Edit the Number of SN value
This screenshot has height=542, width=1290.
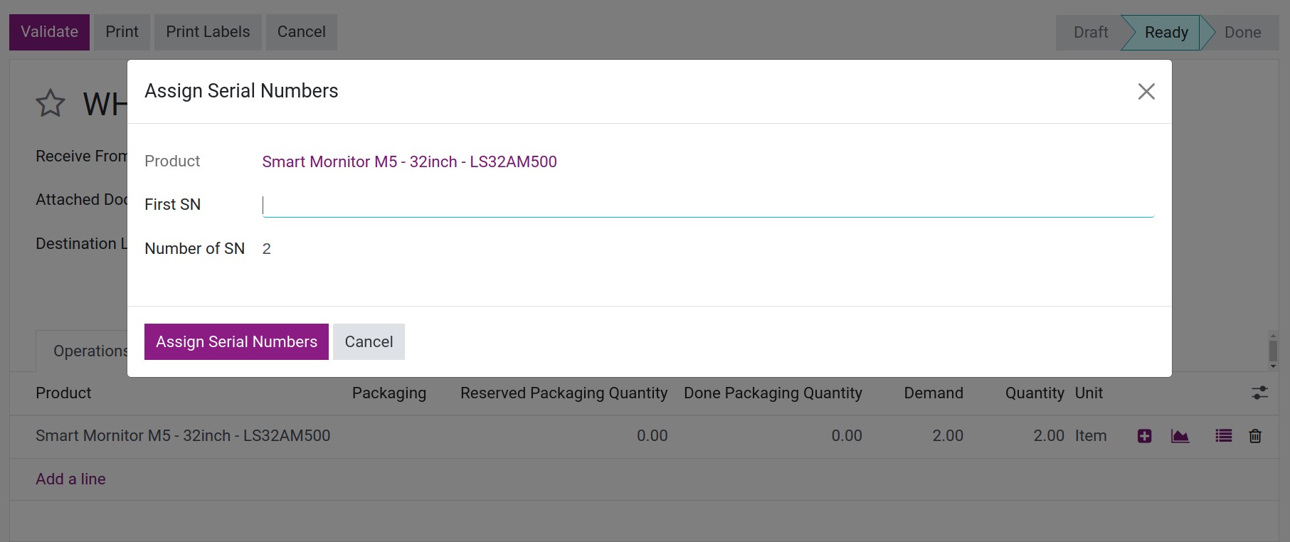click(267, 249)
